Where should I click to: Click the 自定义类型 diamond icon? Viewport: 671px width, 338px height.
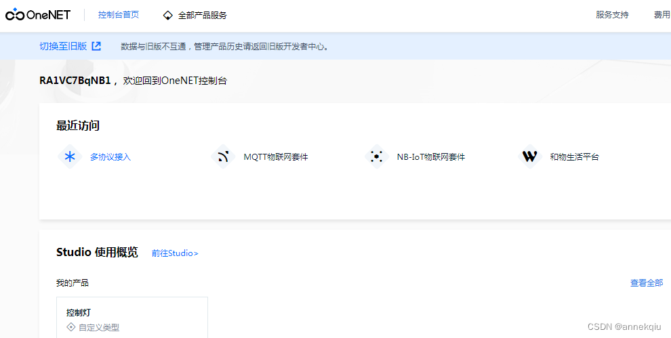point(71,327)
